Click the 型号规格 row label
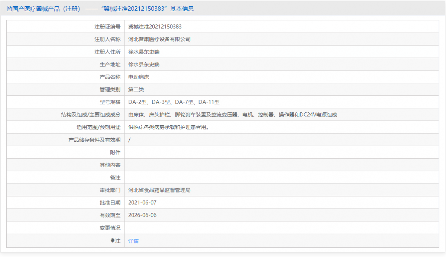The image size is (446, 257). coord(110,102)
